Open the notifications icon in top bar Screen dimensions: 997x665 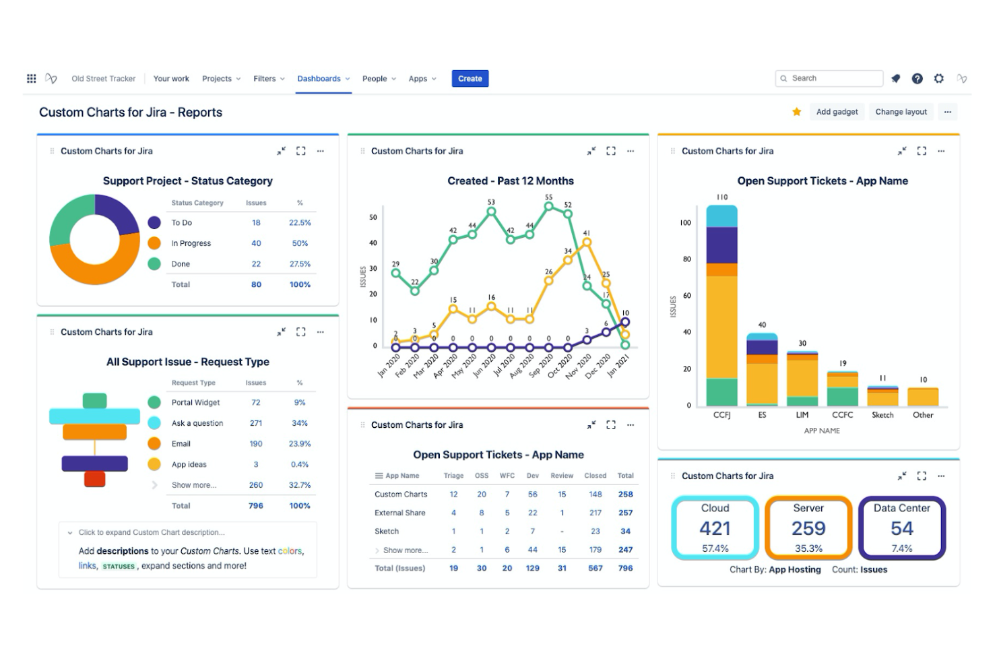click(x=895, y=79)
